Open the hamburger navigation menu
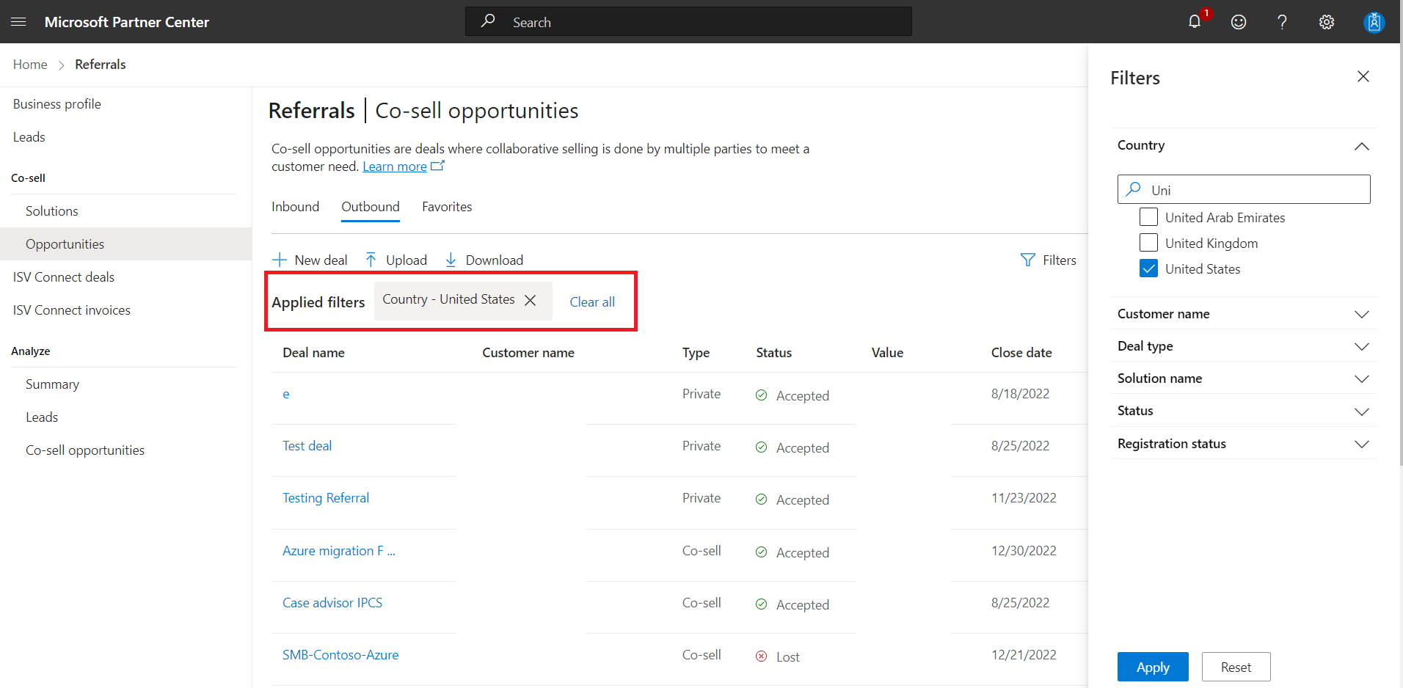 pyautogui.click(x=18, y=22)
